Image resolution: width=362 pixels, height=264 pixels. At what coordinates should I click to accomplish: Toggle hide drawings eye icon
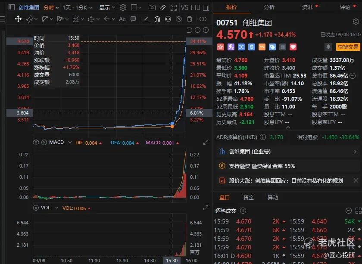(x=179, y=19)
